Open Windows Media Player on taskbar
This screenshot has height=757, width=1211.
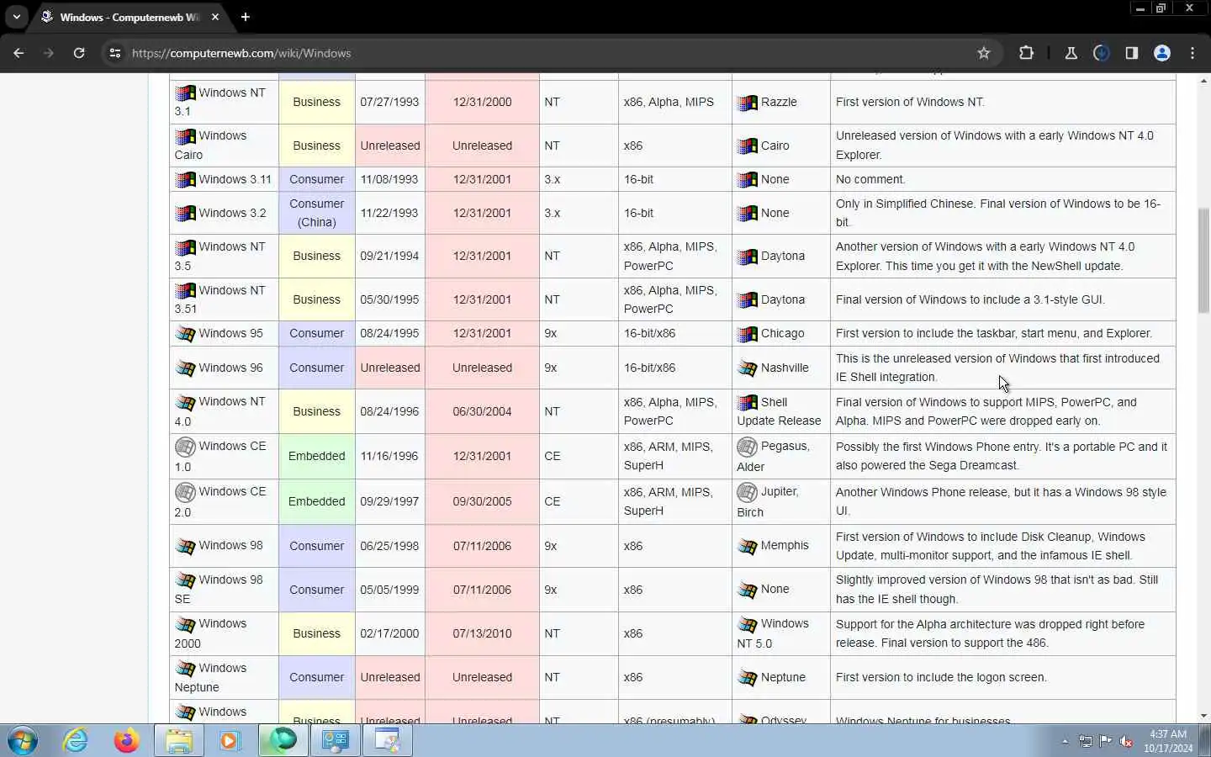[x=230, y=741]
